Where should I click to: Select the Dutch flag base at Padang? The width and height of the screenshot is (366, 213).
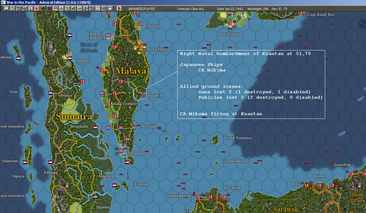[51, 163]
